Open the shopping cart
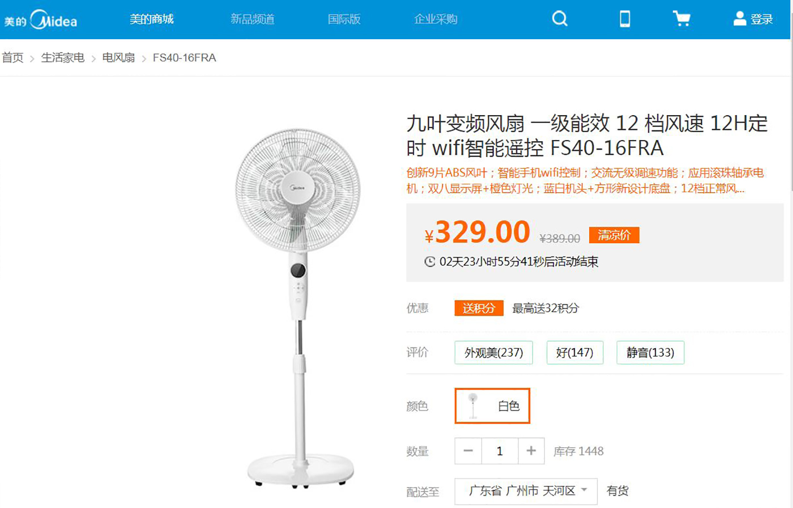Screen dimensions: 793x508 681,19
